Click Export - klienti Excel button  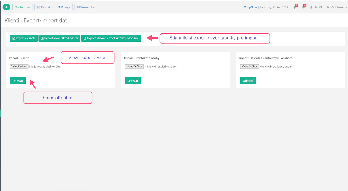pos(24,38)
